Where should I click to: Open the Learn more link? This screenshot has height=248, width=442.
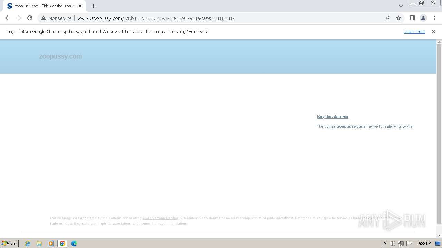414,31
